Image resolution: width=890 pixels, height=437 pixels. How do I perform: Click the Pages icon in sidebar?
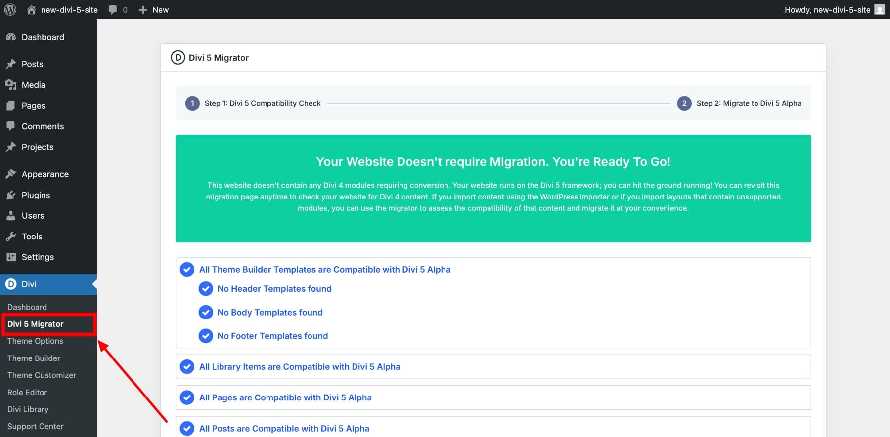[11, 106]
